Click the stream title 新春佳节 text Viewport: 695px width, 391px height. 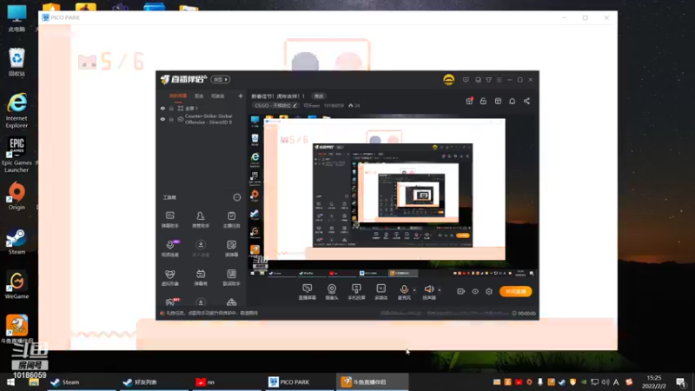278,96
